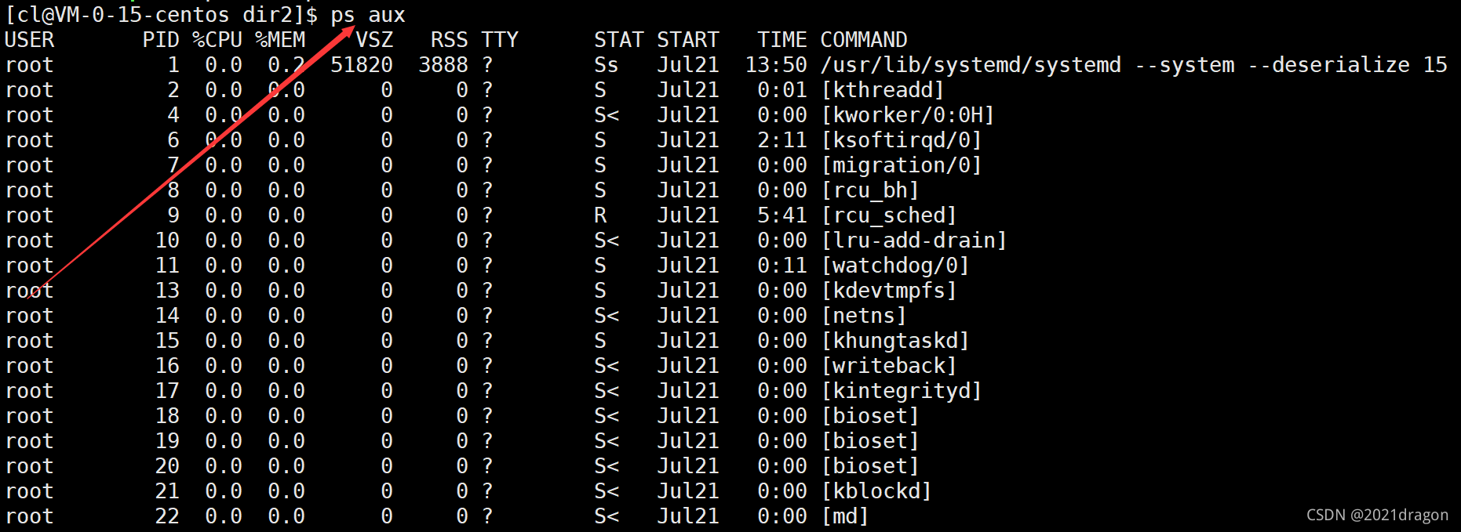Select the [ksoftirqd/0] process entry

pos(901,140)
